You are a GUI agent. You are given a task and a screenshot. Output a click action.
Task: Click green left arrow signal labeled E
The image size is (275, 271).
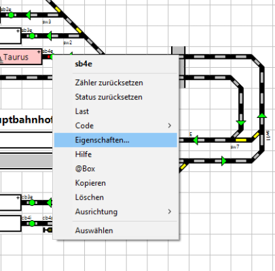point(196,140)
